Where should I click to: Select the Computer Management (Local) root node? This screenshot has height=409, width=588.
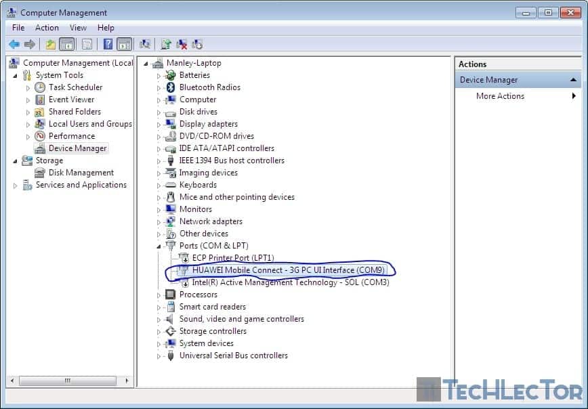78,63
